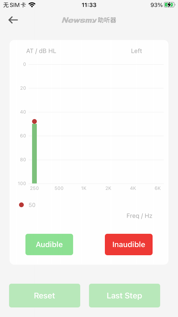Viewport: 178px width, 317px height.
Task: Tap the red legend dot beside 50
Action: 21,205
